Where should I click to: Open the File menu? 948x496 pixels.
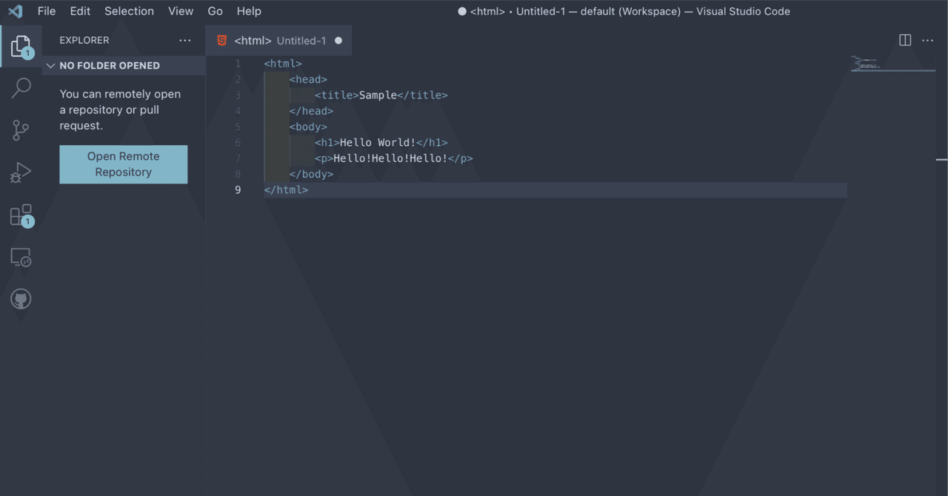click(47, 11)
